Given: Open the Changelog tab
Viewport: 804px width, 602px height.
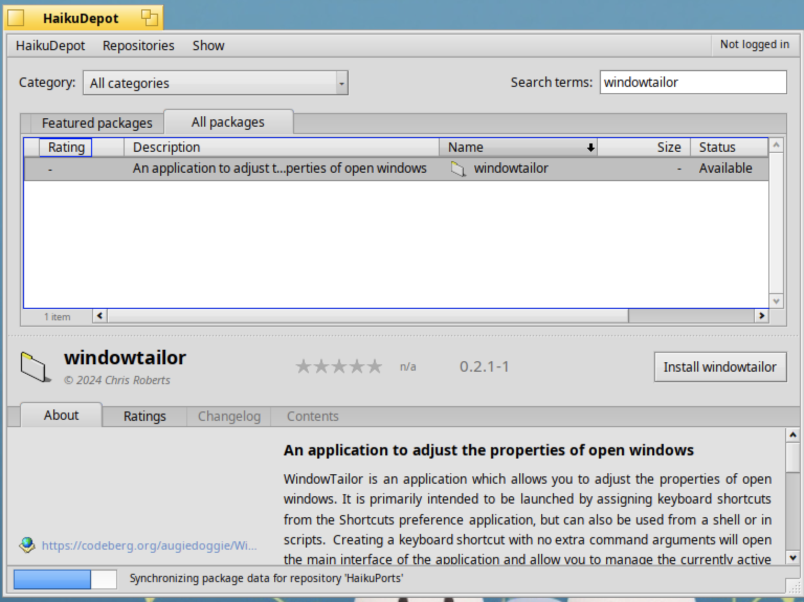Looking at the screenshot, I should pos(229,416).
